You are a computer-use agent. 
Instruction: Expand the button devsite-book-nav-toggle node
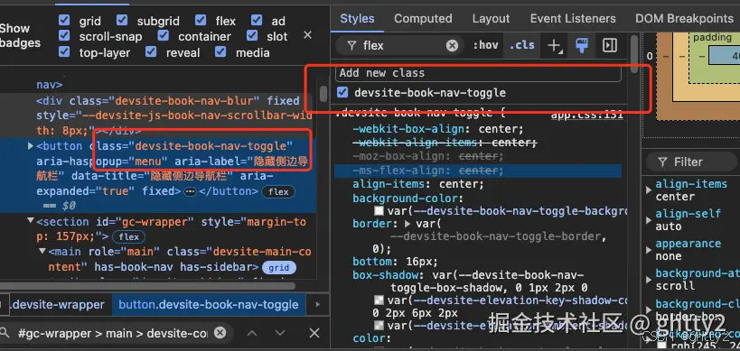pos(31,146)
